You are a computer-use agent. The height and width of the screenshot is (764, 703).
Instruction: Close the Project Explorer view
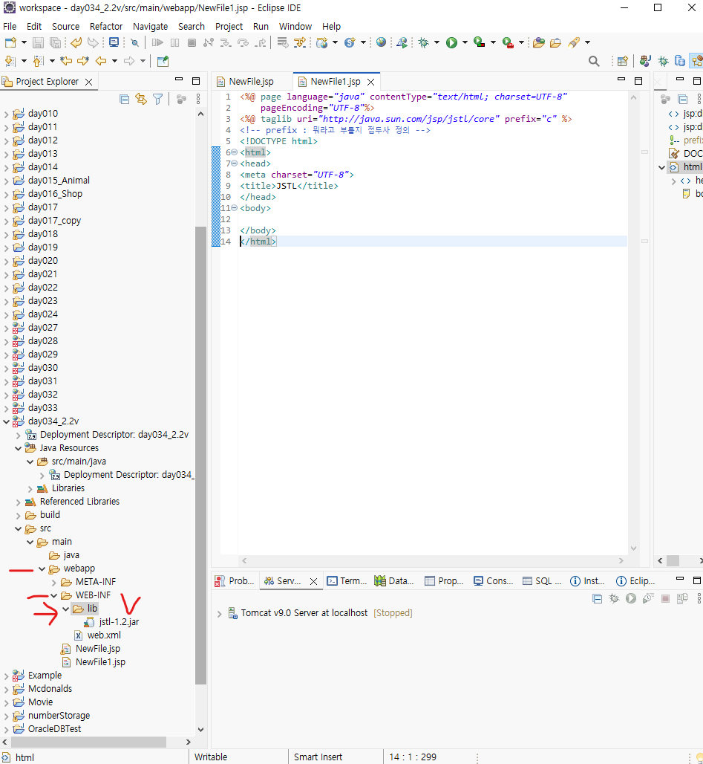(x=88, y=82)
